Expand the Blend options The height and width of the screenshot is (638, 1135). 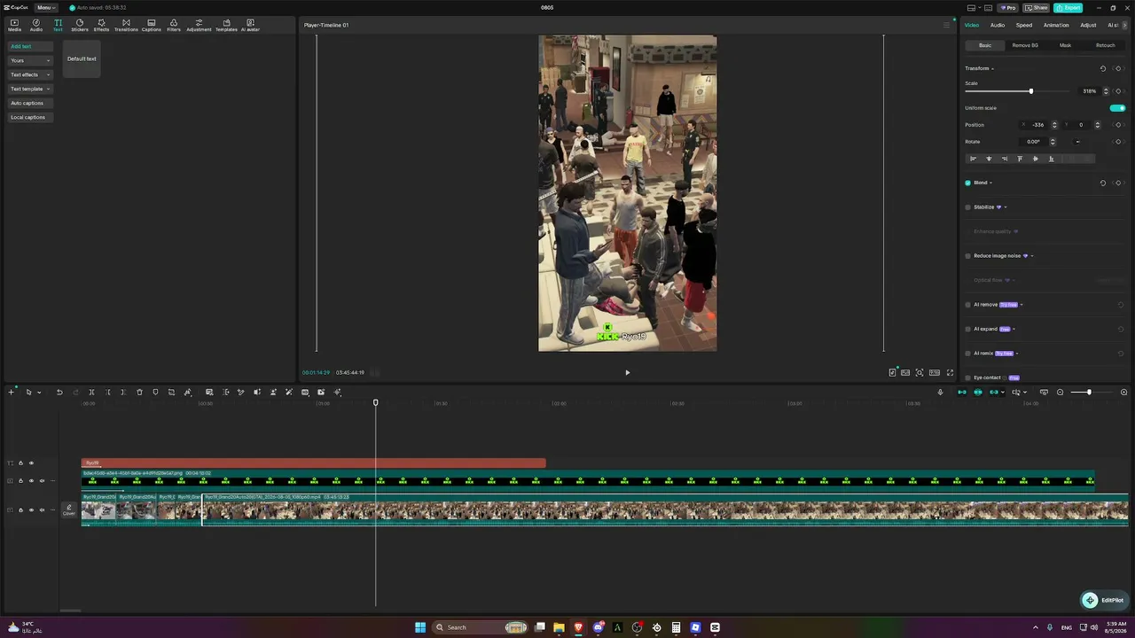(990, 183)
